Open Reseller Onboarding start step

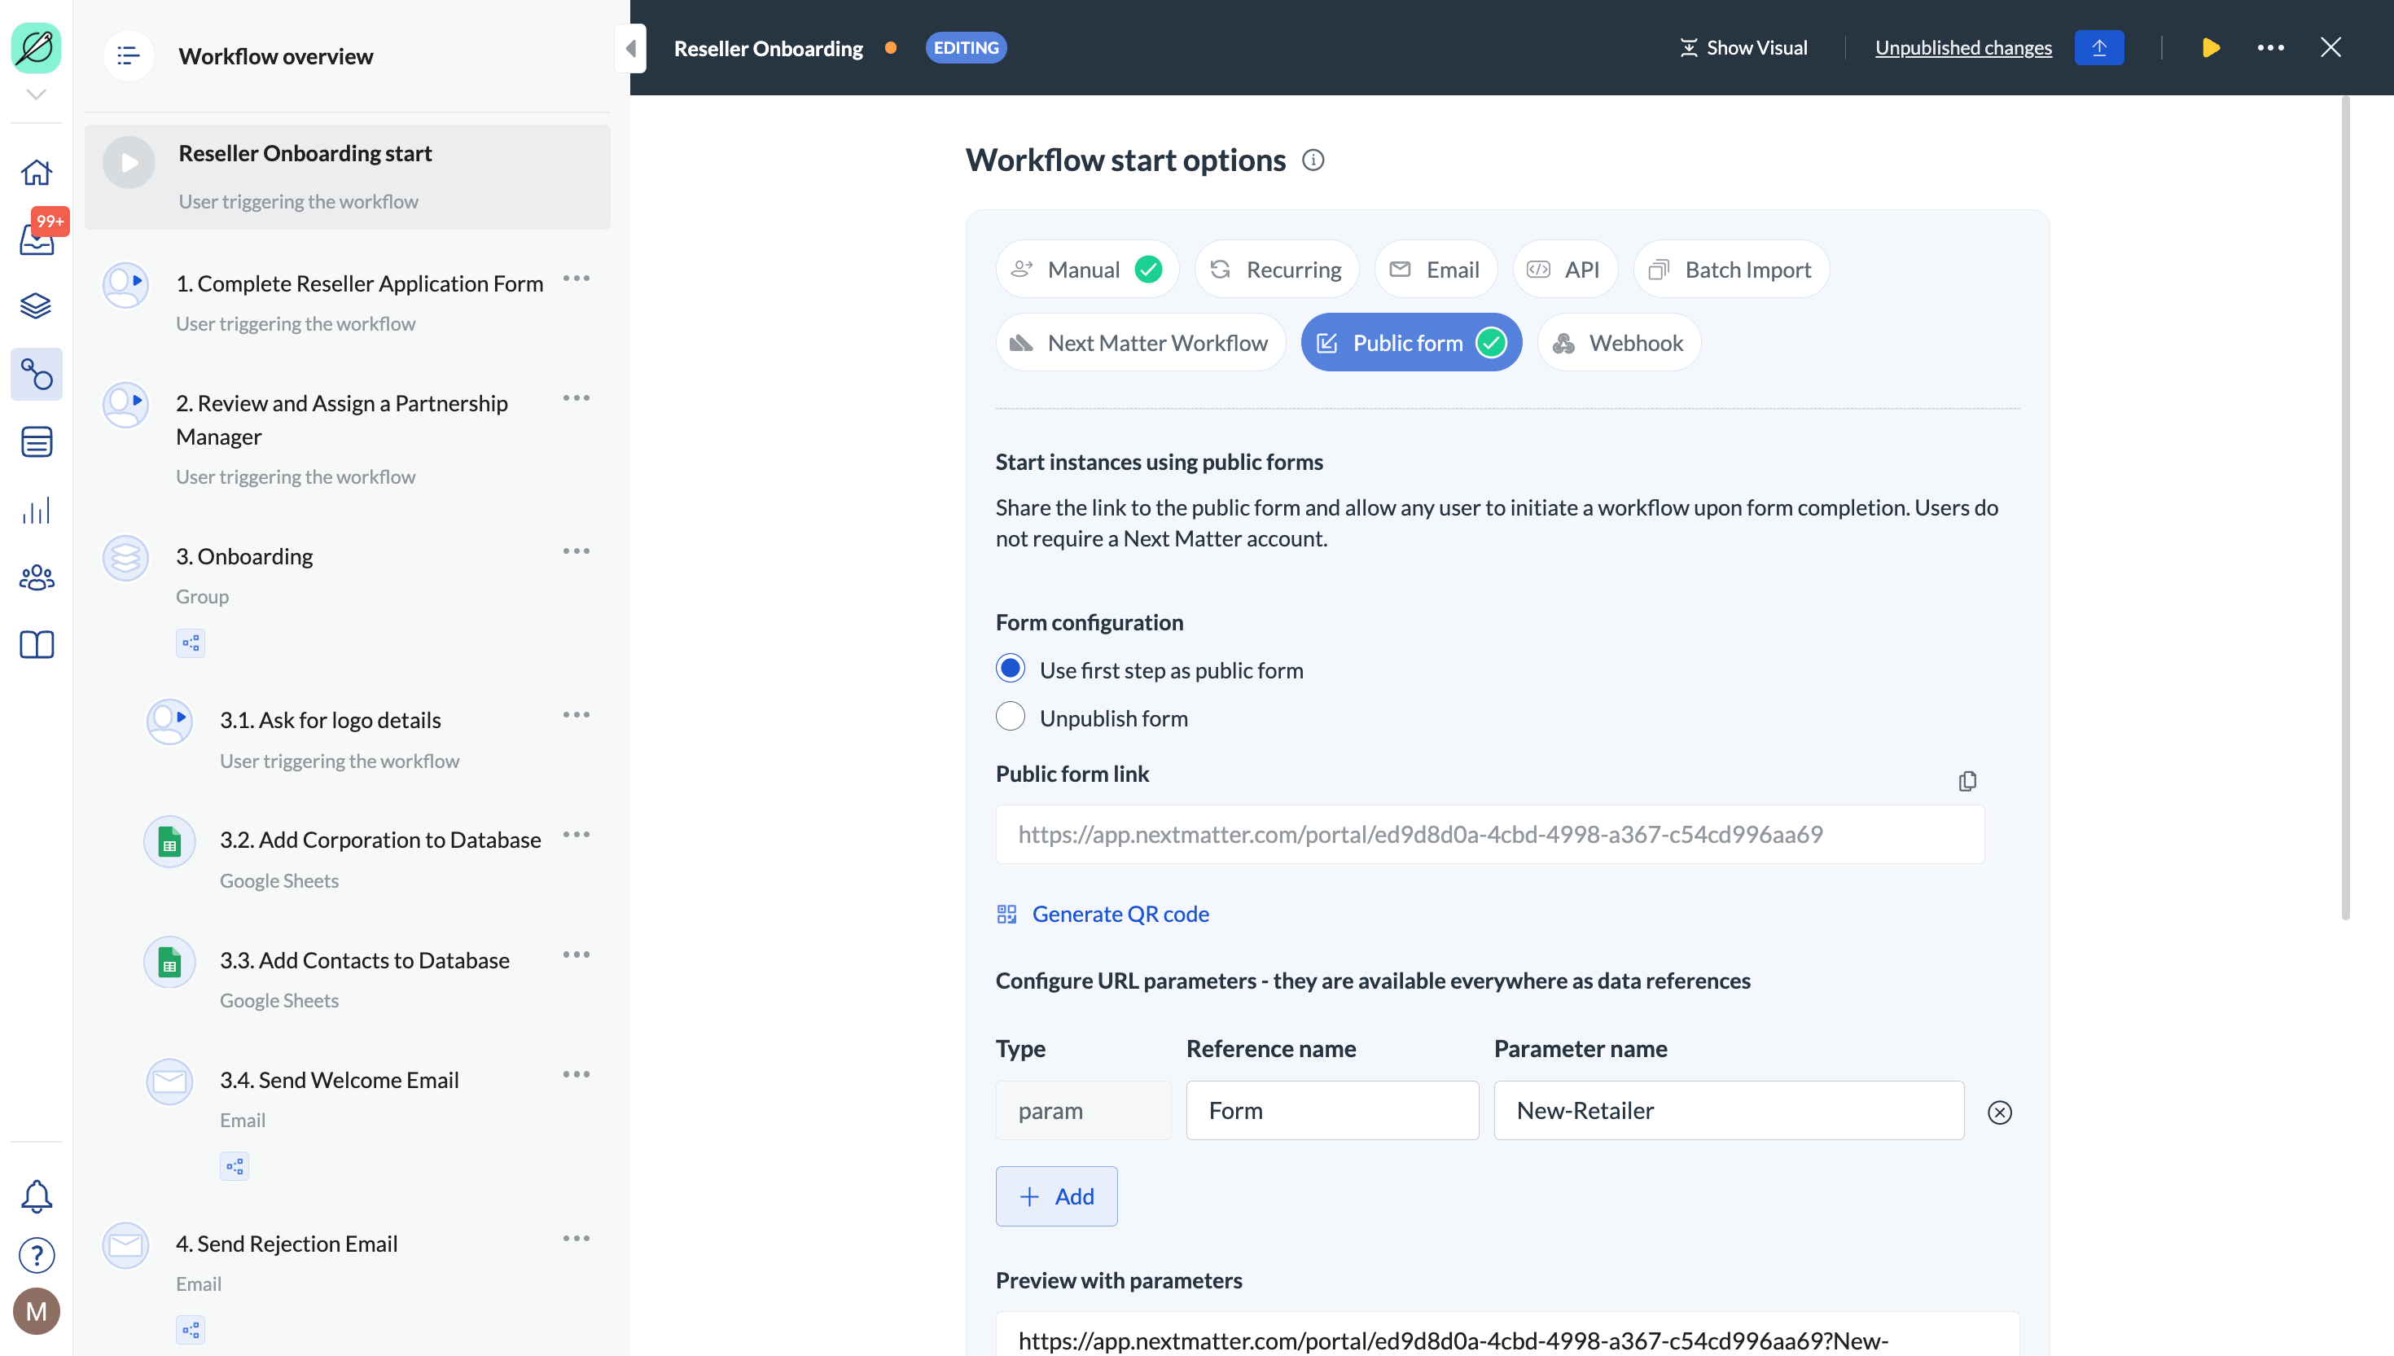tap(348, 177)
